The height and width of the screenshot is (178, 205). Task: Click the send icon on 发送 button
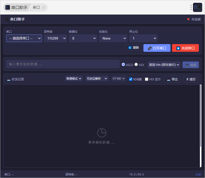(x=187, y=65)
